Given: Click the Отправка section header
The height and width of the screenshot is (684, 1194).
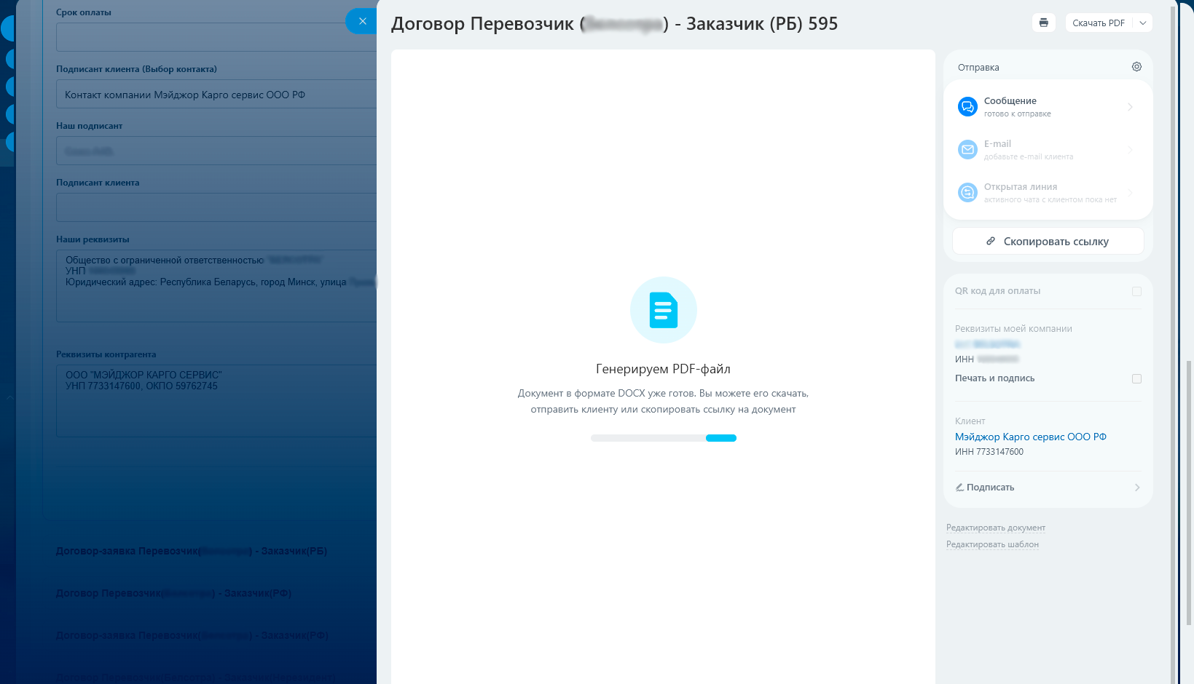Looking at the screenshot, I should 978,68.
